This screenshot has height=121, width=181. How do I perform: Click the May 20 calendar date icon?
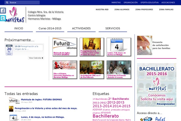9,50
